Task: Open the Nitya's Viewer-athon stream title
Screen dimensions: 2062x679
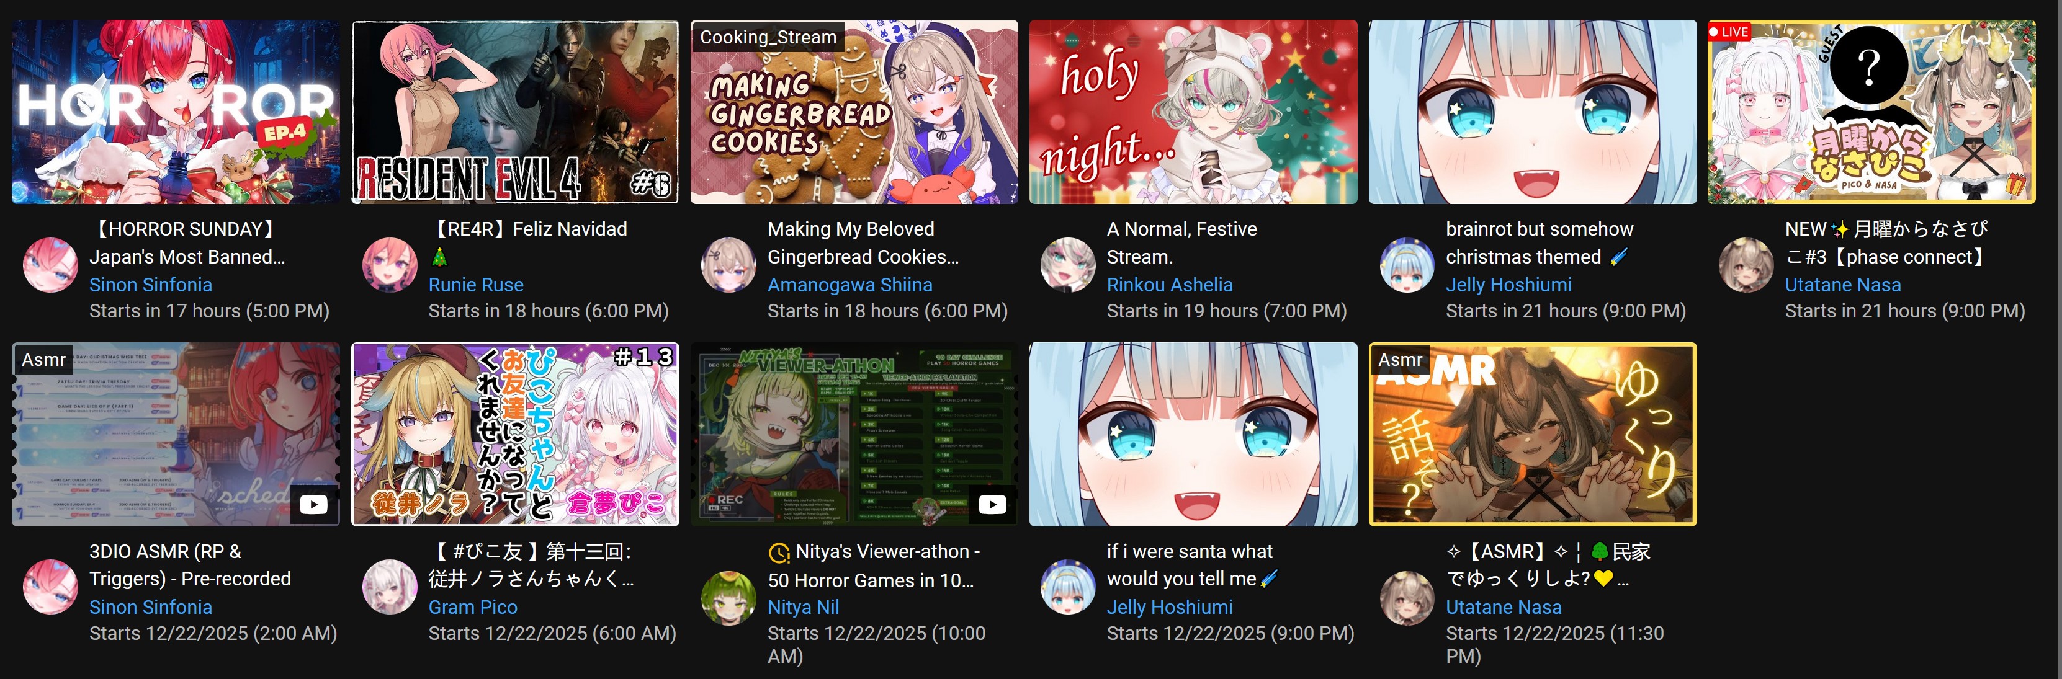Action: 873,566
